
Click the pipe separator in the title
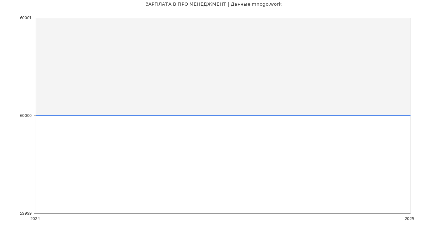[x=228, y=4]
